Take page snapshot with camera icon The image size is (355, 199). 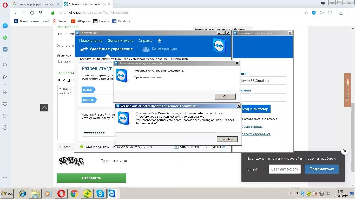coord(306,13)
